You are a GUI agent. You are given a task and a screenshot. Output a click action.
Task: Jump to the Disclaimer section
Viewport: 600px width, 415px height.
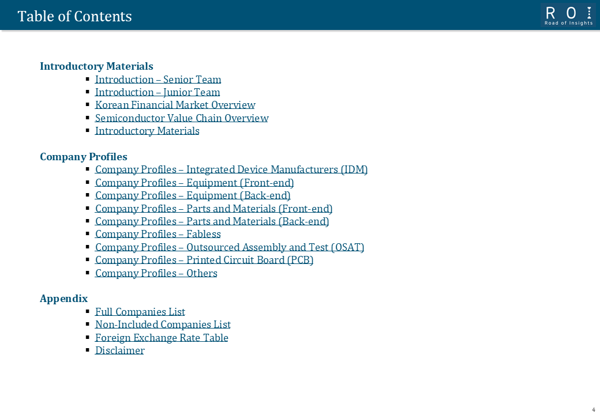[120, 350]
